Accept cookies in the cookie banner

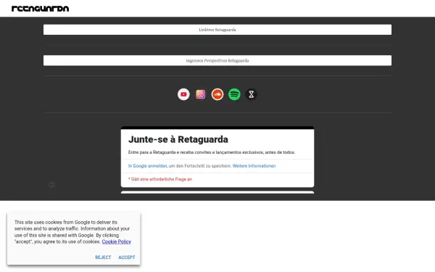coord(127,257)
